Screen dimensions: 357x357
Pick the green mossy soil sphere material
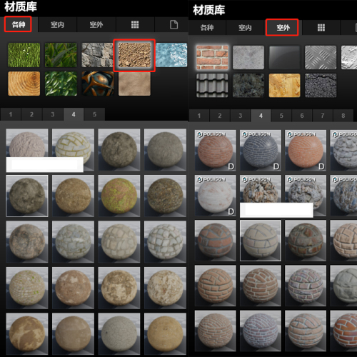(x=119, y=196)
